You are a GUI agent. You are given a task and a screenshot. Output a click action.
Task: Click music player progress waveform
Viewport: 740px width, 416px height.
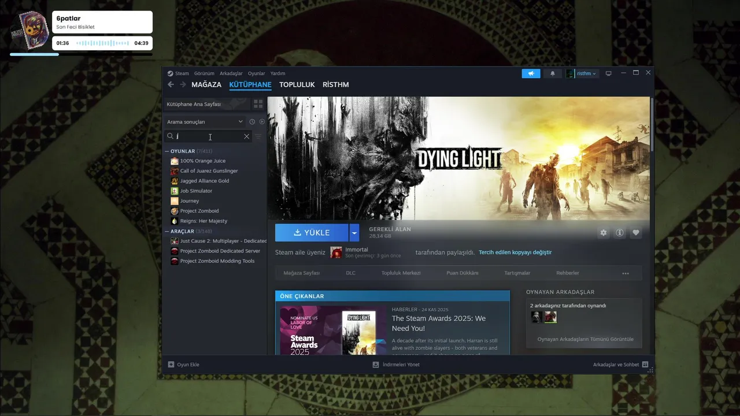pyautogui.click(x=103, y=43)
